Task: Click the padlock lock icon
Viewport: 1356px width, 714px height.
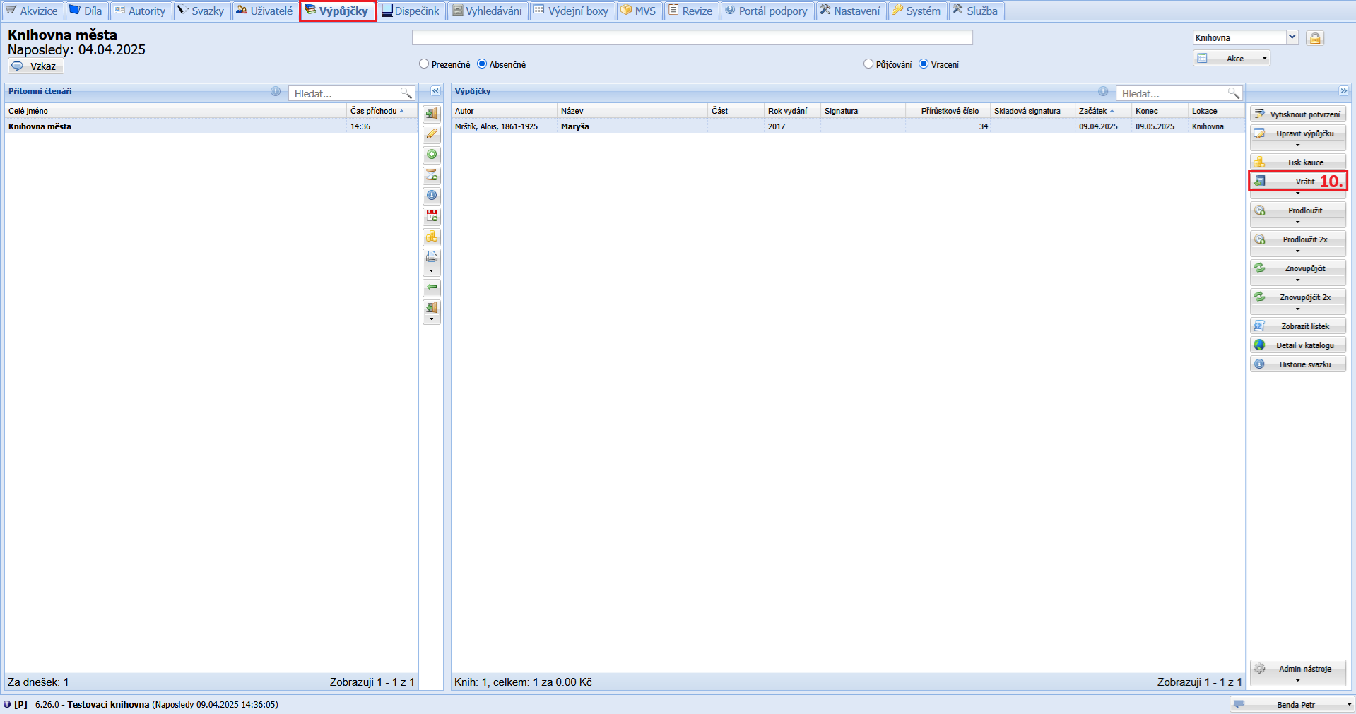Action: coord(1314,38)
